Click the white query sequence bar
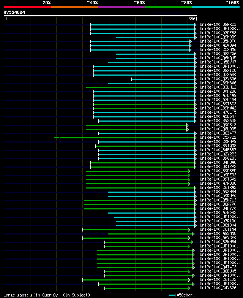The width and height of the screenshot is (243, 298). click(100, 16)
